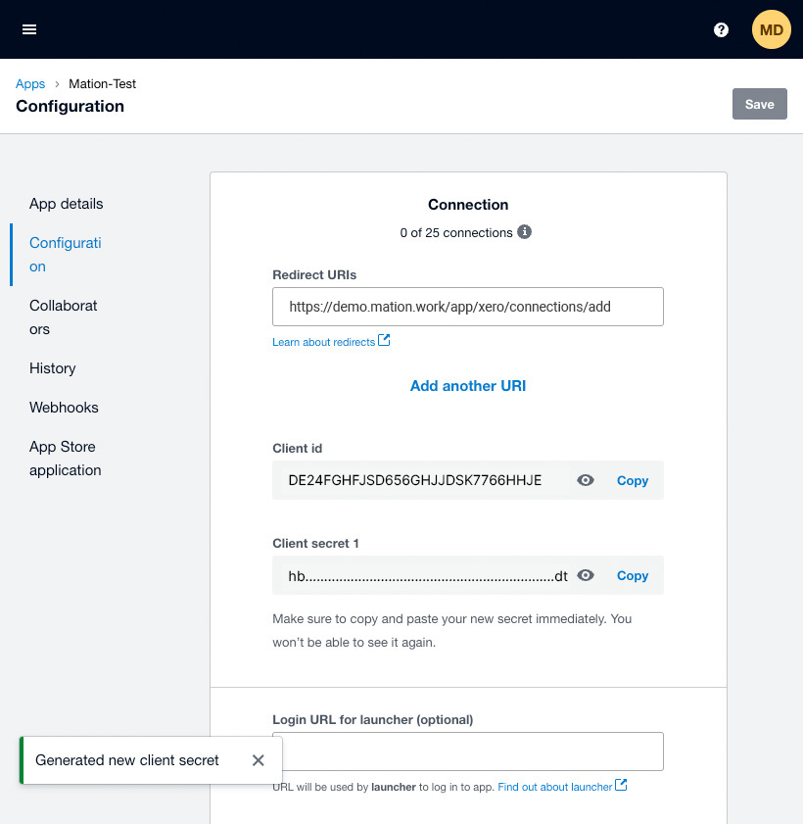Show connections info tooltip icon
803x824 pixels.
pyautogui.click(x=524, y=232)
